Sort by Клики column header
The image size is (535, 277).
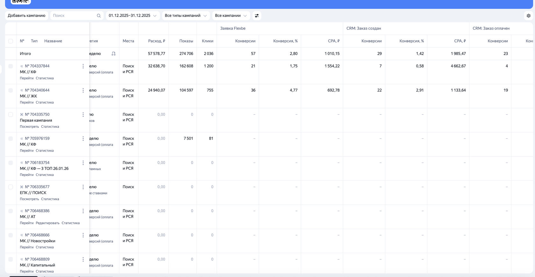pyautogui.click(x=208, y=41)
